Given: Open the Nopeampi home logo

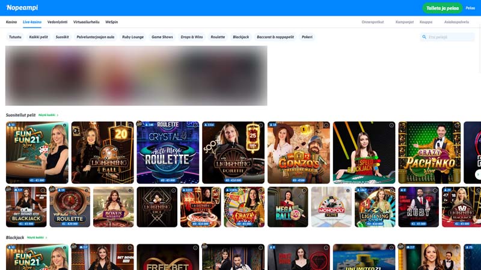Looking at the screenshot, I should pyautogui.click(x=22, y=8).
